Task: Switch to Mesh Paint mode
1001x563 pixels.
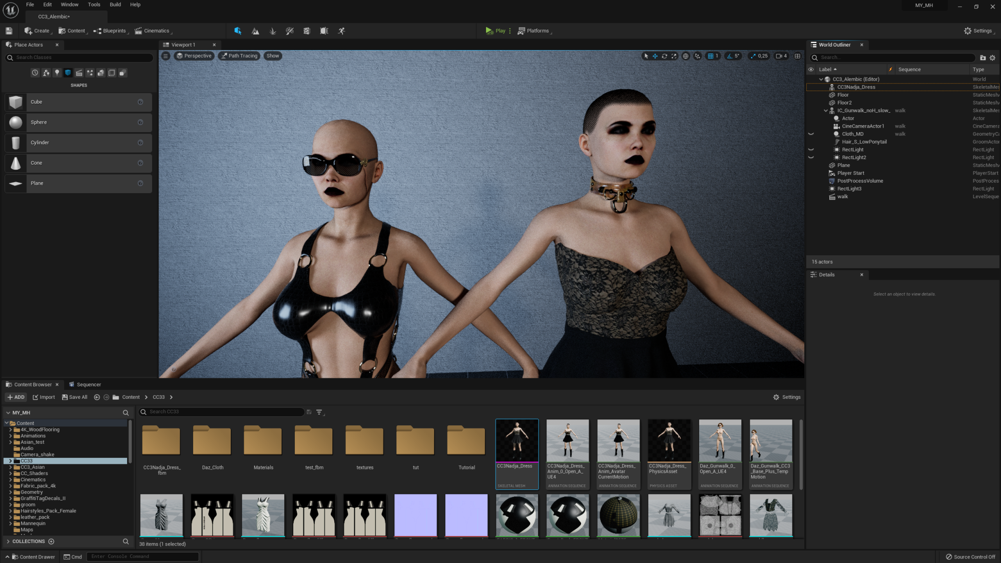Action: click(290, 31)
